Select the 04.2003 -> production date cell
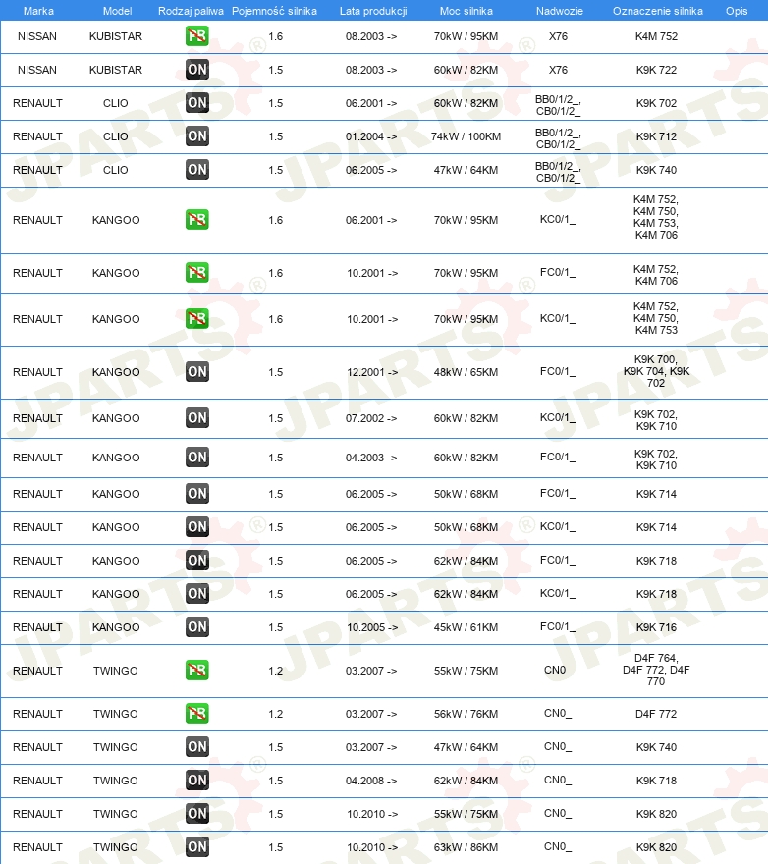The width and height of the screenshot is (768, 864). [x=371, y=458]
